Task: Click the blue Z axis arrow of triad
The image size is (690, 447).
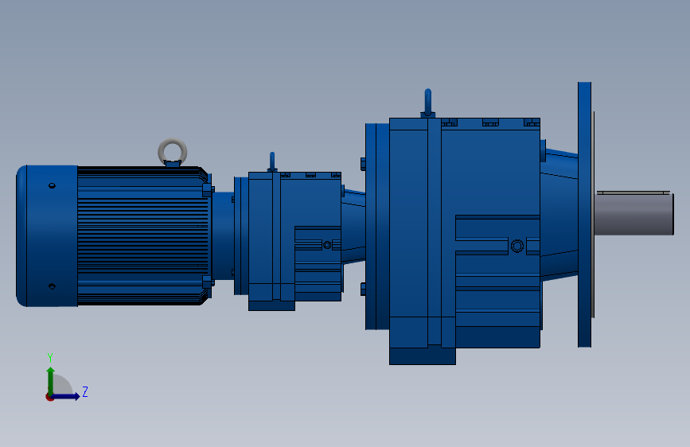Action: point(67,396)
